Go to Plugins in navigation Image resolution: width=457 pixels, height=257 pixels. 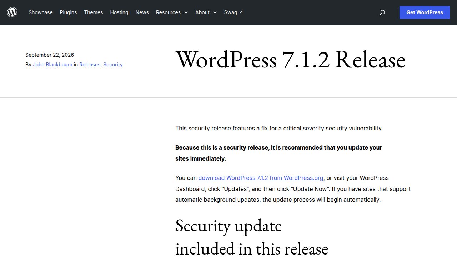(x=68, y=12)
